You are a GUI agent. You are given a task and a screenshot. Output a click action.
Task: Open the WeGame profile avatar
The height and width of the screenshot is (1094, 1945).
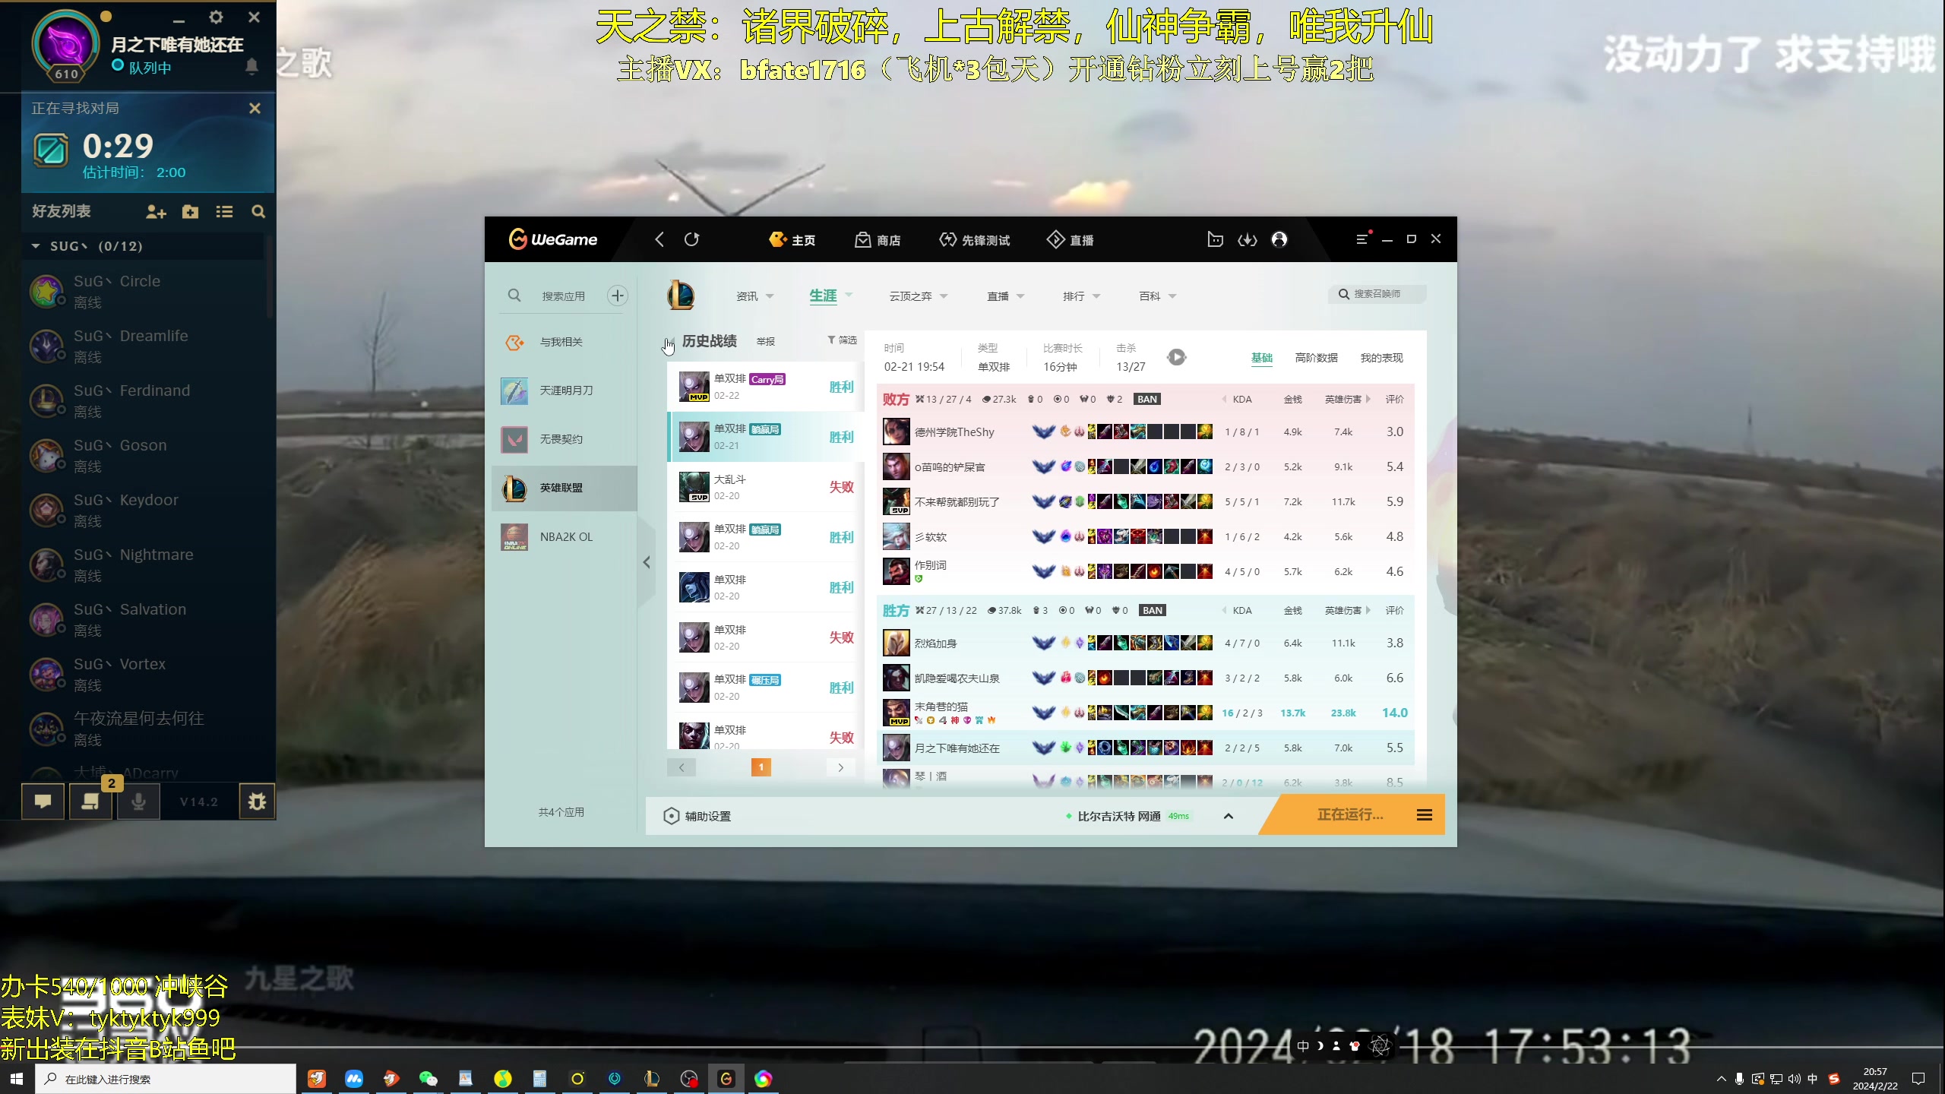[1280, 239]
